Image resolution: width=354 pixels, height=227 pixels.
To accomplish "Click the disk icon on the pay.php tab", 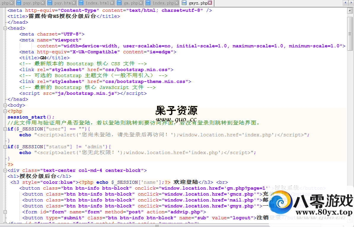I will (18, 3).
